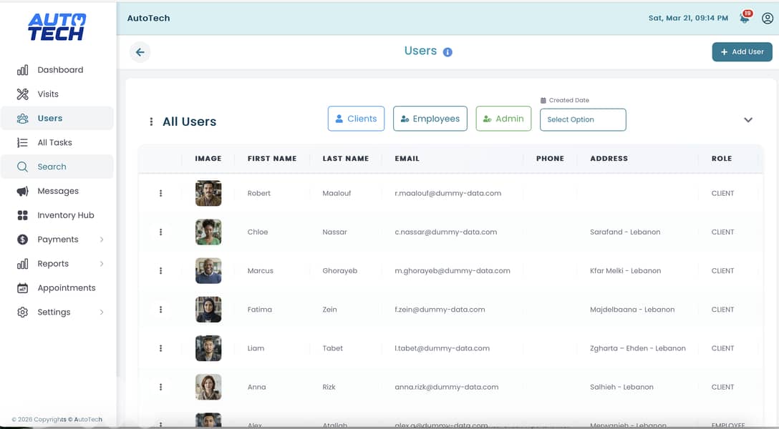The height and width of the screenshot is (429, 779).
Task: Open the kebab menu on Robert Maalouf's row
Action: 160,193
